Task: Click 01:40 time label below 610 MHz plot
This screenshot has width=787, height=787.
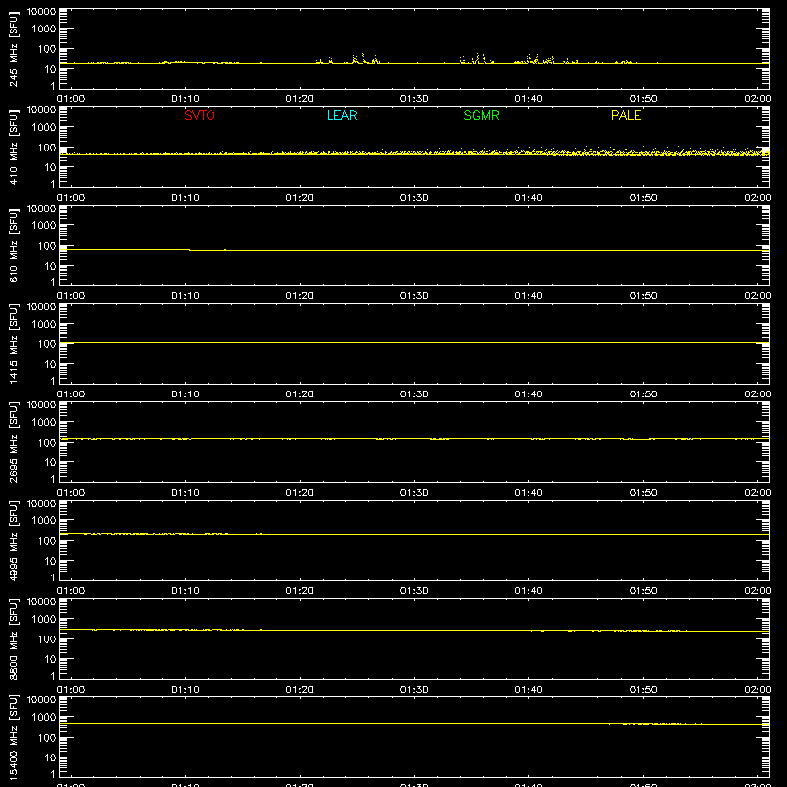Action: tap(528, 296)
